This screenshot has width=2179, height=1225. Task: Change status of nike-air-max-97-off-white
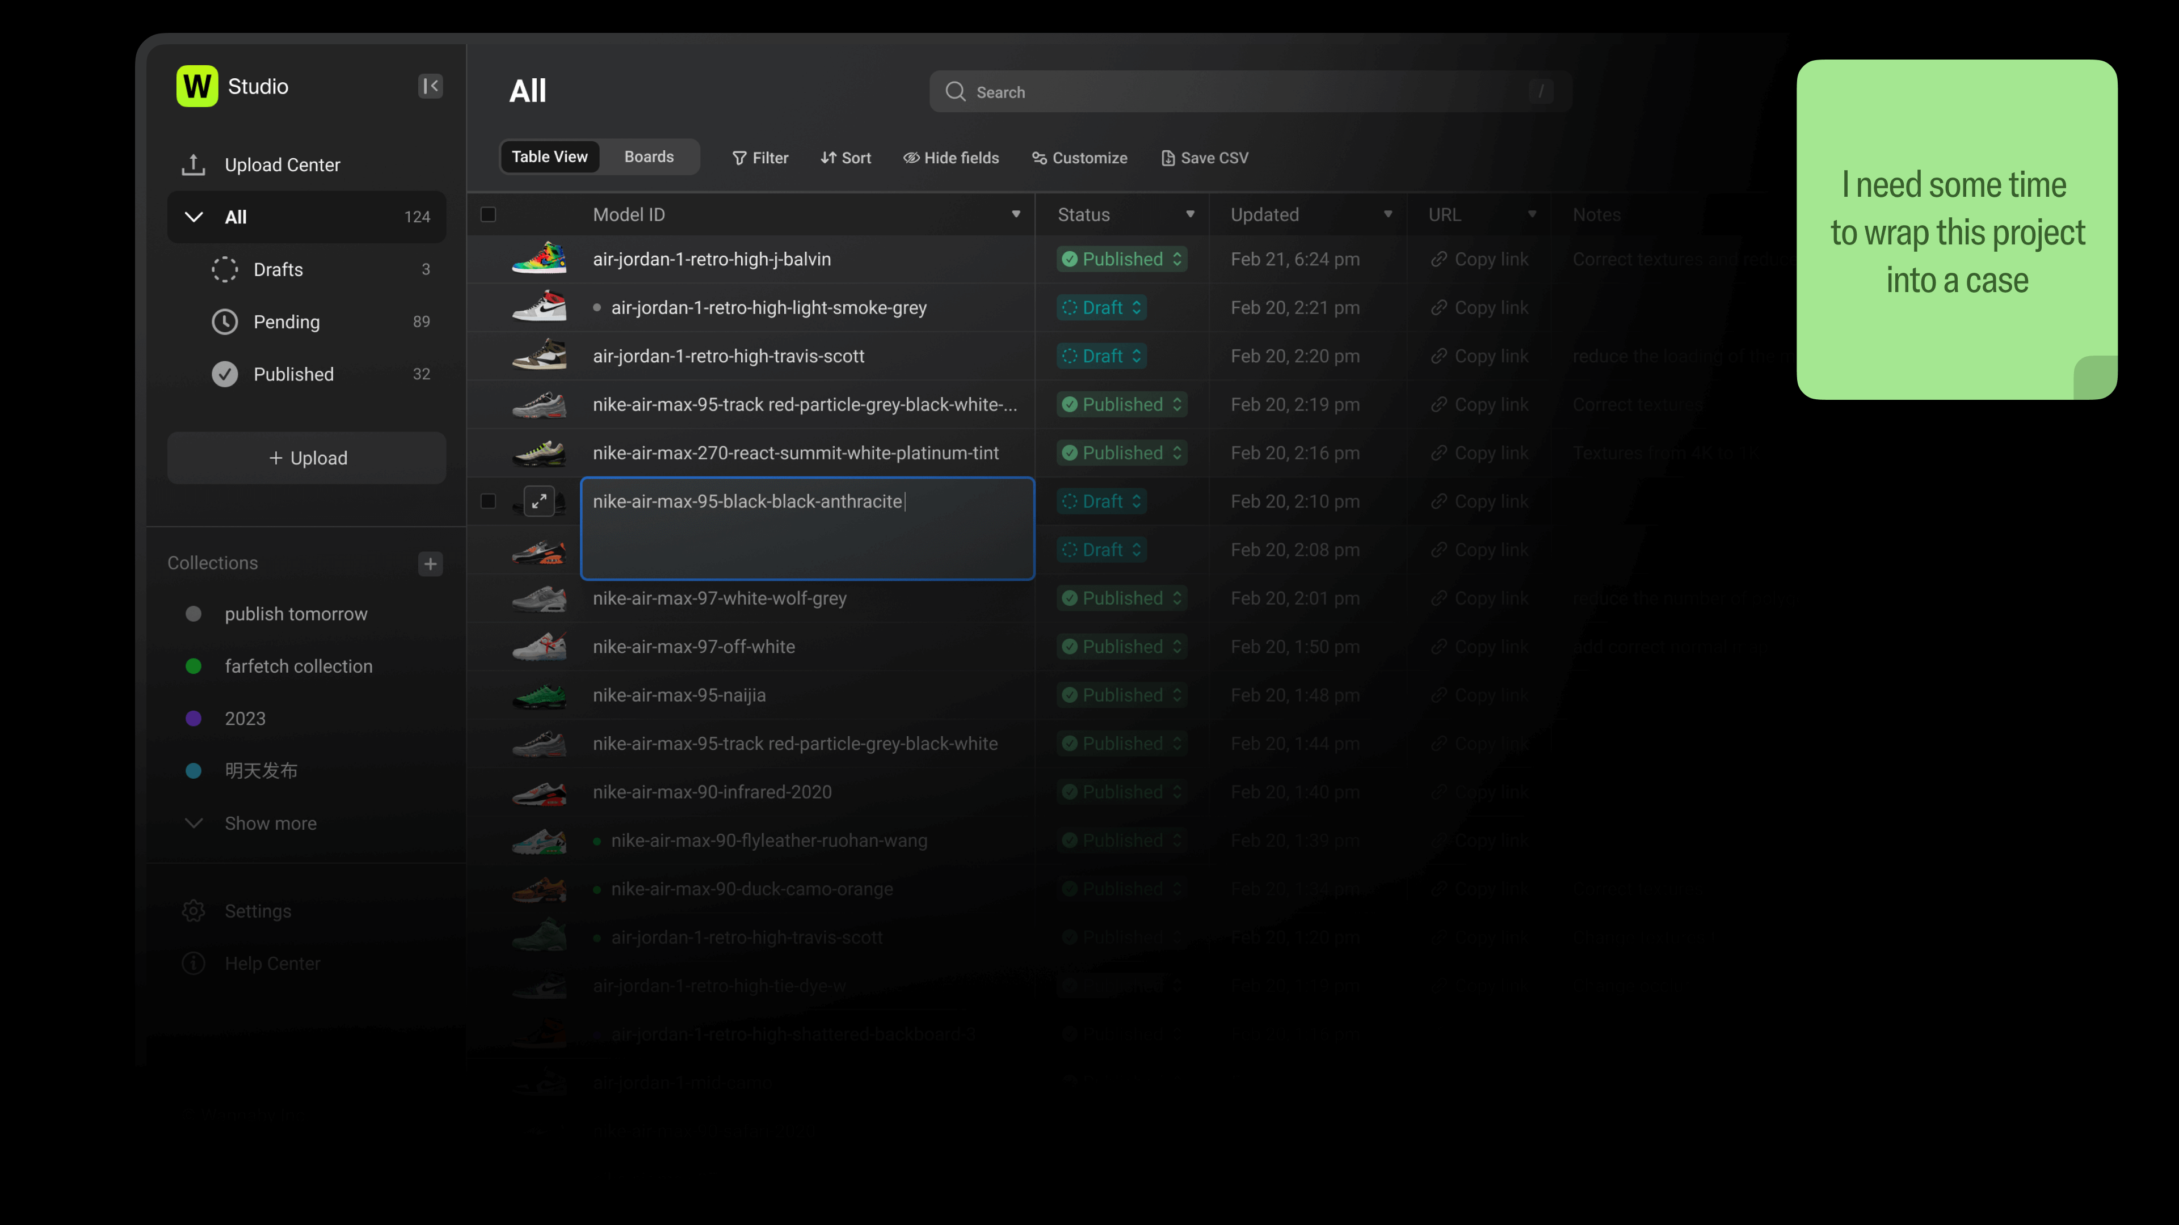click(1122, 647)
